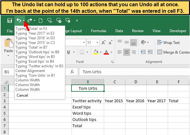The image size is (190, 135).
Task: Choose "Typing 'Tom Urtis' in B1" undo entry
Action: (x=40, y=75)
